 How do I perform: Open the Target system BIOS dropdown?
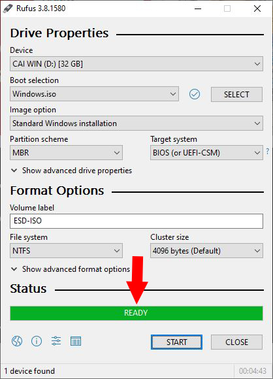click(x=206, y=152)
